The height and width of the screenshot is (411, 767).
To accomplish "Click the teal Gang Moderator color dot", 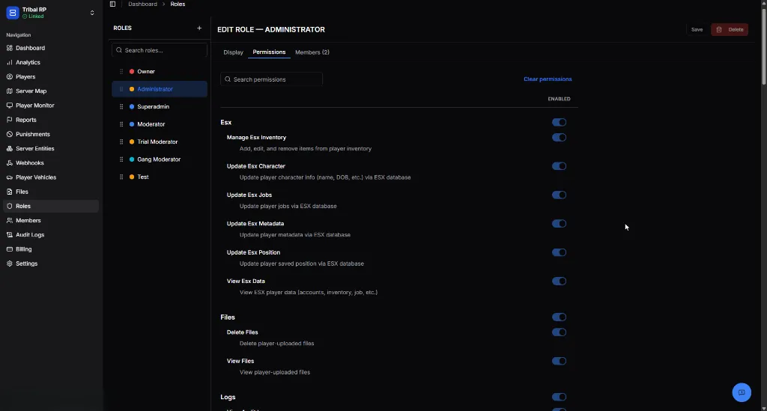I will [x=132, y=159].
